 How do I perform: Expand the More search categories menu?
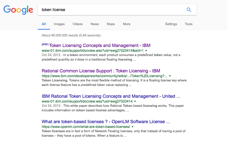[x=126, y=24]
